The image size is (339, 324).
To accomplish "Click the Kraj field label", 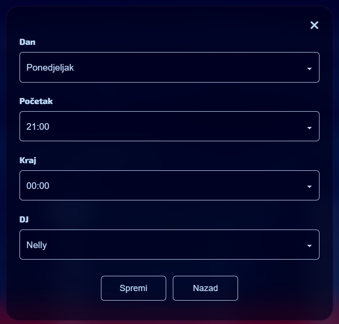I will click(x=28, y=160).
